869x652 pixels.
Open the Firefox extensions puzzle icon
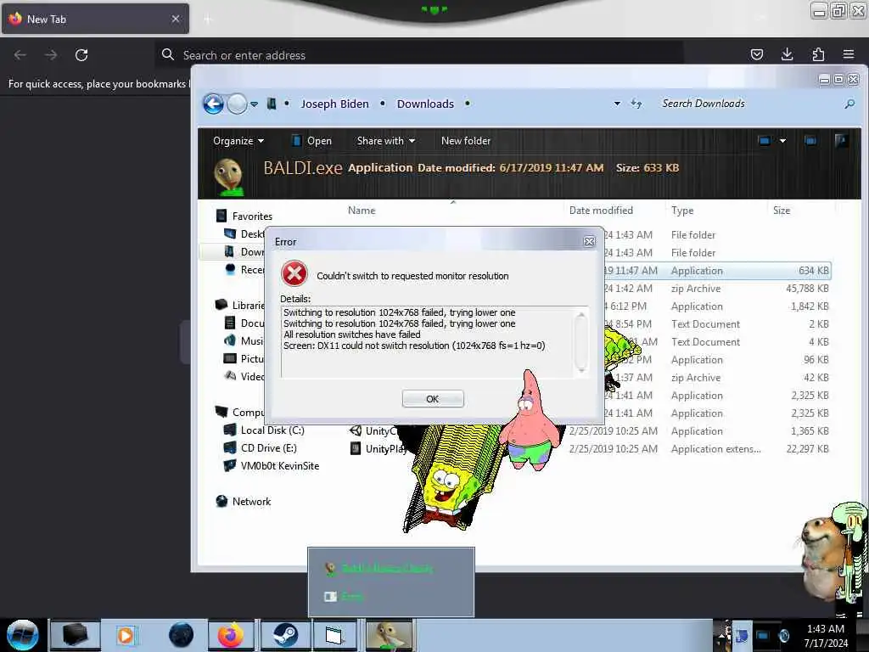click(818, 54)
